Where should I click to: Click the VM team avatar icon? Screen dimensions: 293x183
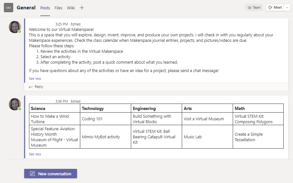point(8,8)
